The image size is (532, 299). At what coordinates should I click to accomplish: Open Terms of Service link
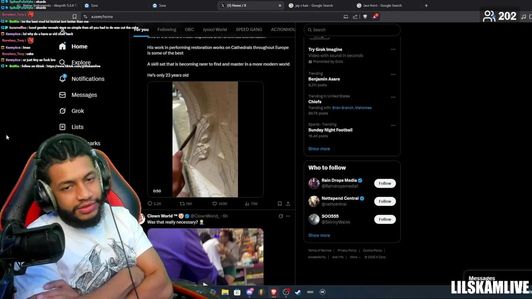(320, 250)
